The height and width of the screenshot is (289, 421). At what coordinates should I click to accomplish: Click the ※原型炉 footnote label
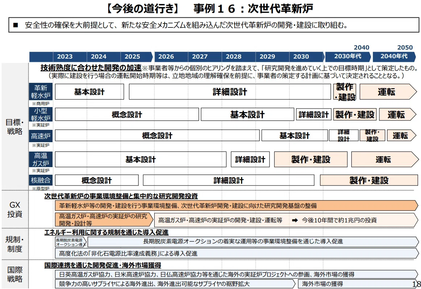[x=41, y=188]
